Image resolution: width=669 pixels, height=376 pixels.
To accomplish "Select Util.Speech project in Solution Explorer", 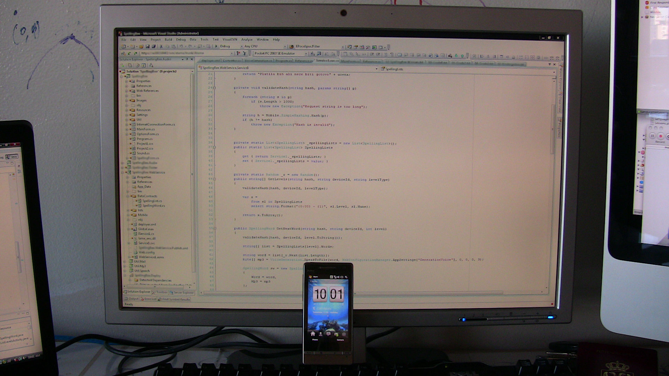I will tap(142, 271).
